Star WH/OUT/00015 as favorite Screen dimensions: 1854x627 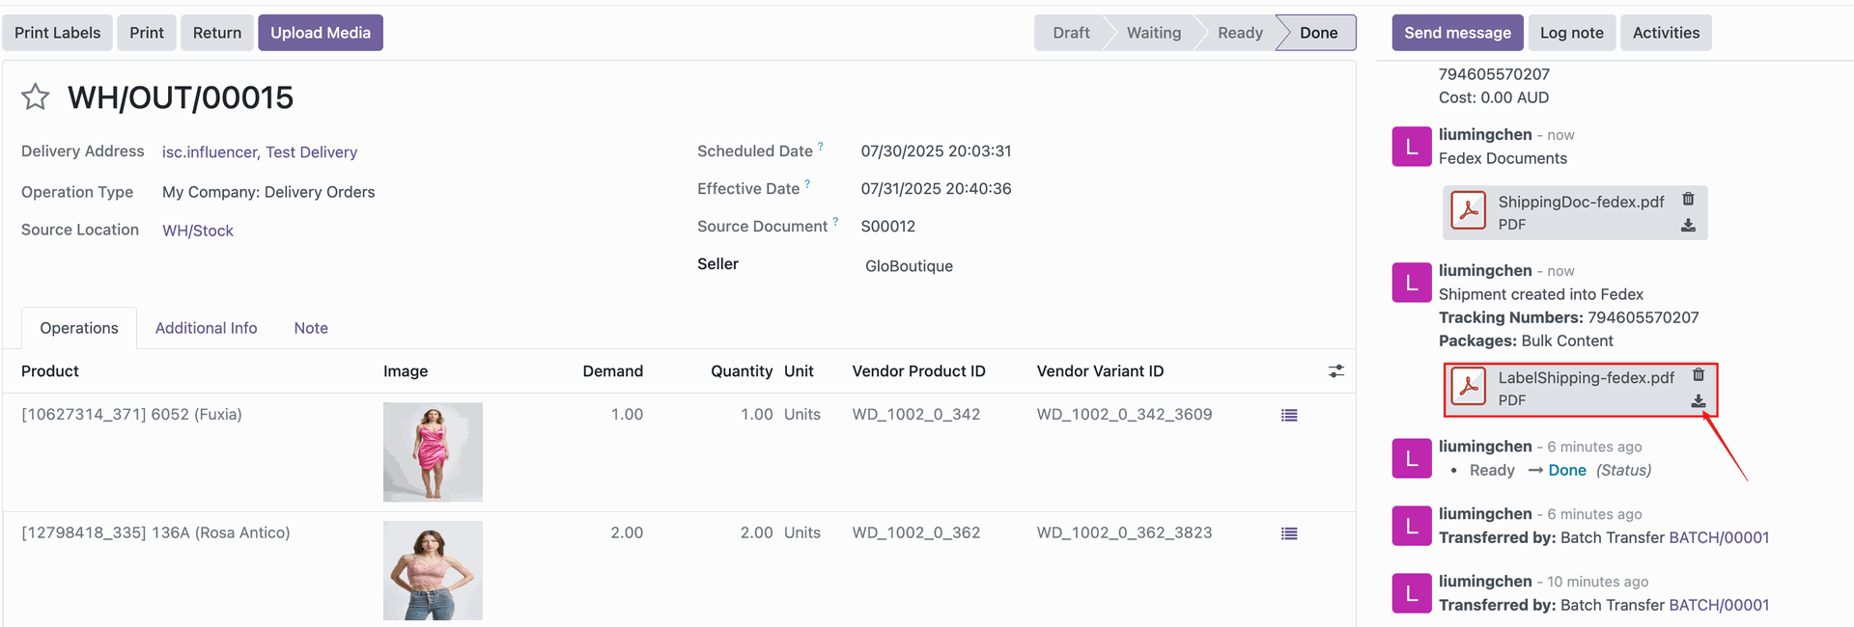pos(36,96)
